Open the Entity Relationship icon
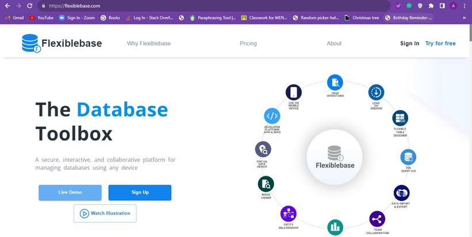Image resolution: width=472 pixels, height=237 pixels. pos(288,213)
